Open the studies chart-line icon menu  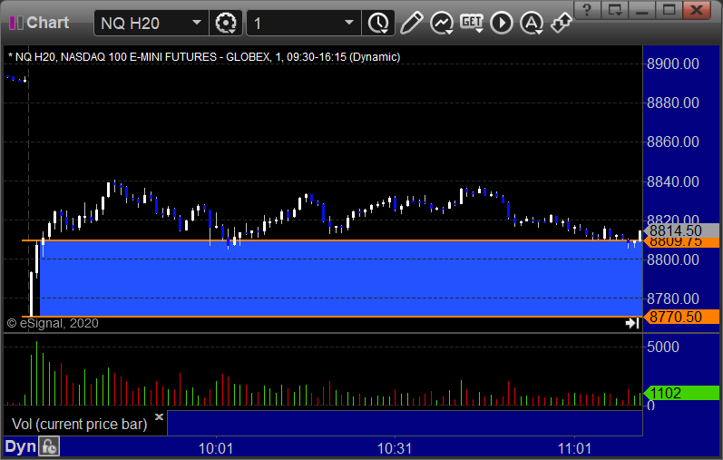(441, 23)
